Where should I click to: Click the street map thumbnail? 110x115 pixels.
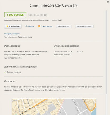click(x=54, y=107)
